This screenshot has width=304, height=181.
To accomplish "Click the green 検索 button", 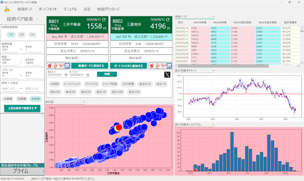I will click(107, 74).
